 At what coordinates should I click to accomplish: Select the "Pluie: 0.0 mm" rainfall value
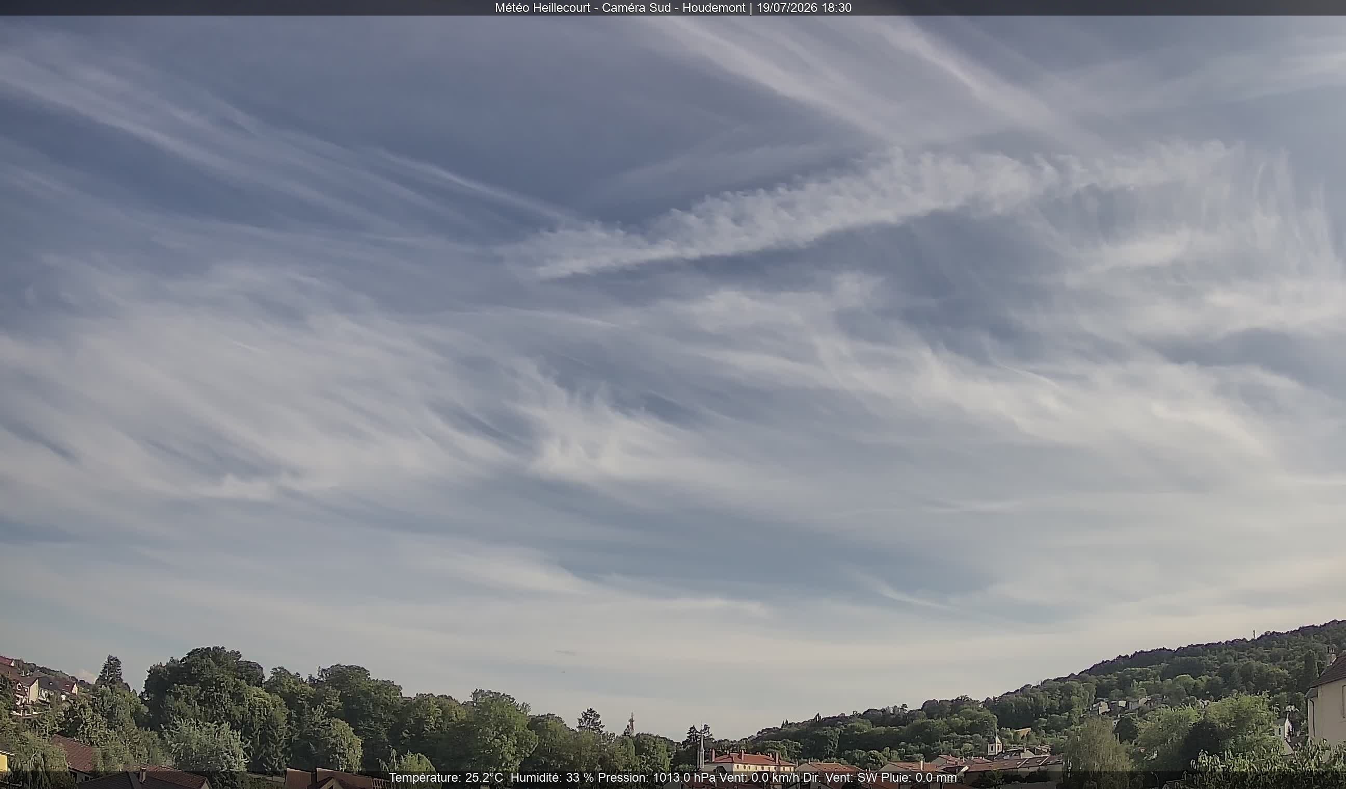pyautogui.click(x=919, y=778)
